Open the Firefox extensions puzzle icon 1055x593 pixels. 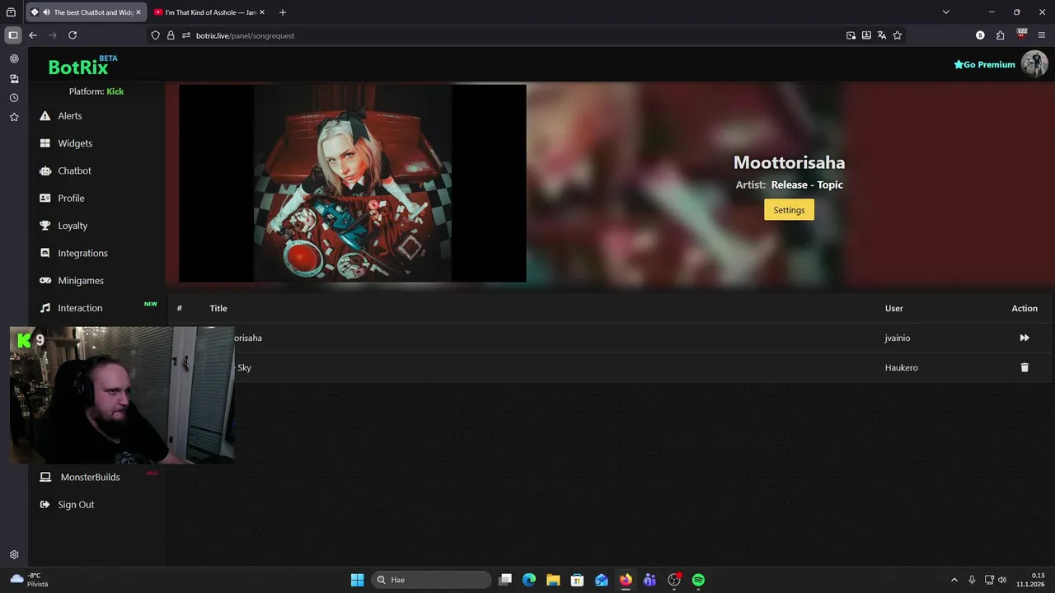[x=1001, y=35]
